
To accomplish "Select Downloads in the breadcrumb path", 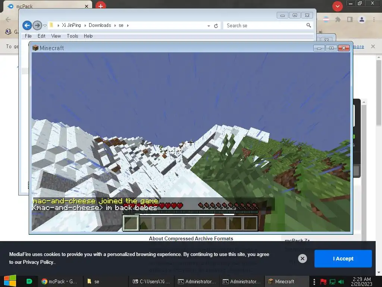I will [100, 25].
